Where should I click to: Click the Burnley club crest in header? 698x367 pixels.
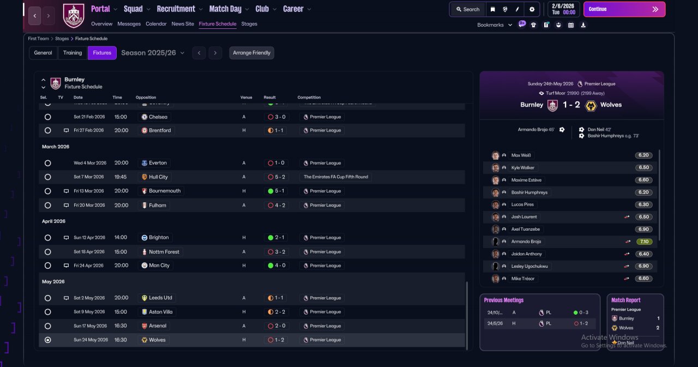coord(74,16)
